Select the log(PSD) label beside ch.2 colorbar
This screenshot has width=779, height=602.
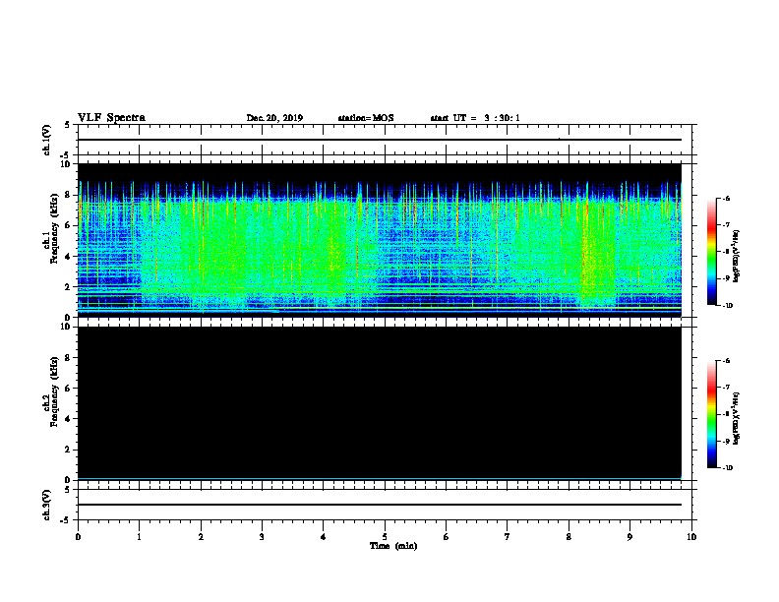736,419
